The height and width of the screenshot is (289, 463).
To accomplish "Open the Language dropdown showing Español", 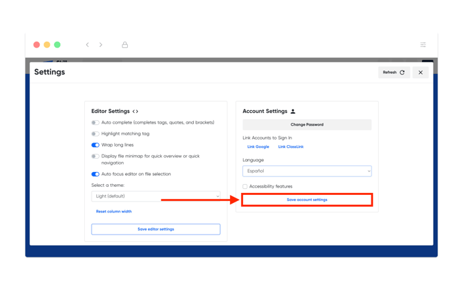I will [x=307, y=171].
